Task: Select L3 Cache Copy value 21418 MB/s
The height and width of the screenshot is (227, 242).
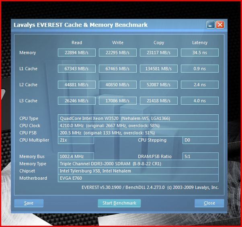Action: [159, 101]
